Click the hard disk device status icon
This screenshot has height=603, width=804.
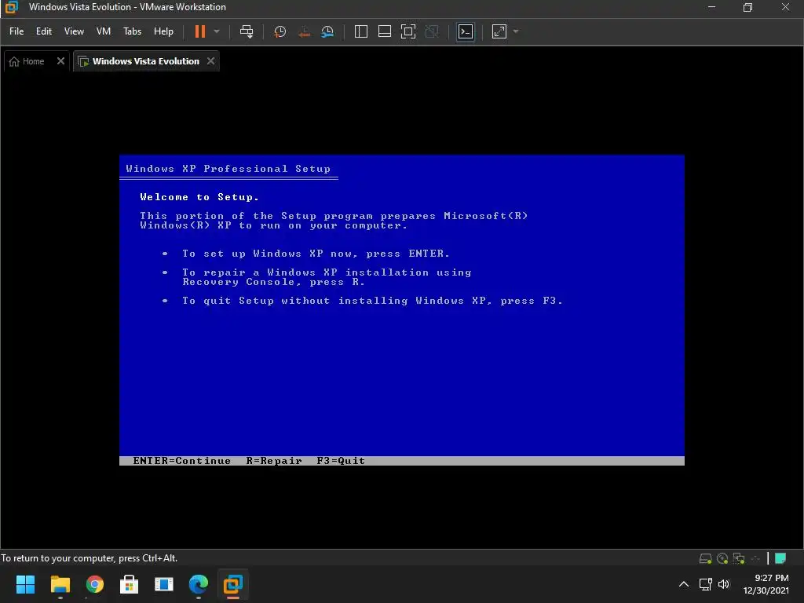[706, 558]
